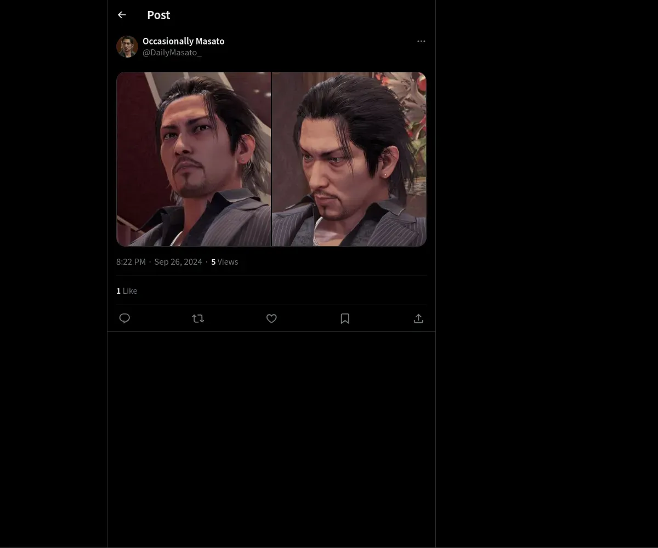The height and width of the screenshot is (548, 658).
Task: Open the Occasionally Masato display name link
Action: pyautogui.click(x=183, y=41)
